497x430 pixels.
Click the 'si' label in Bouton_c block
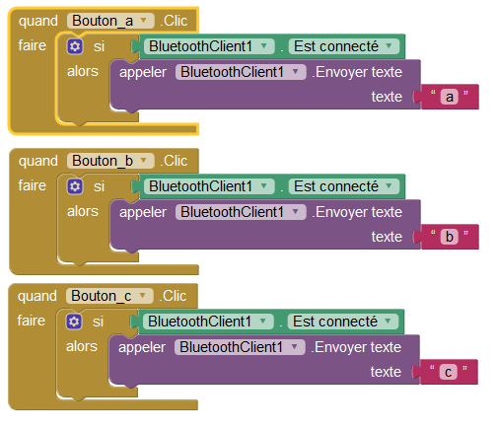pyautogui.click(x=98, y=322)
